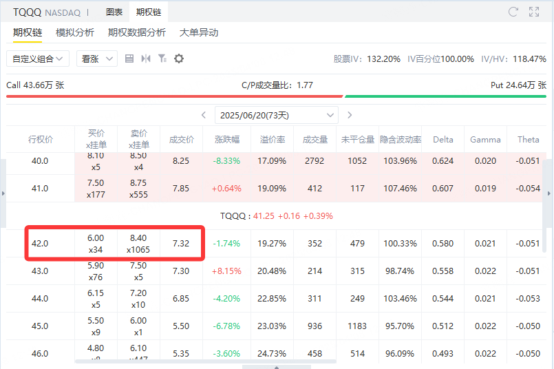Open the 看涨 option type dropdown
Viewport: 554px width, 369px height.
pyautogui.click(x=97, y=59)
